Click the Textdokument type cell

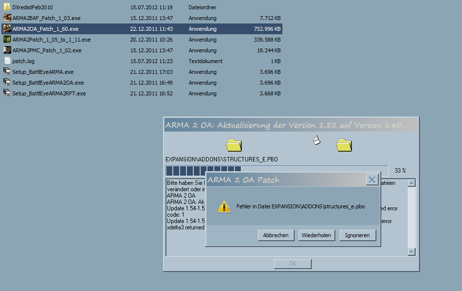click(206, 61)
